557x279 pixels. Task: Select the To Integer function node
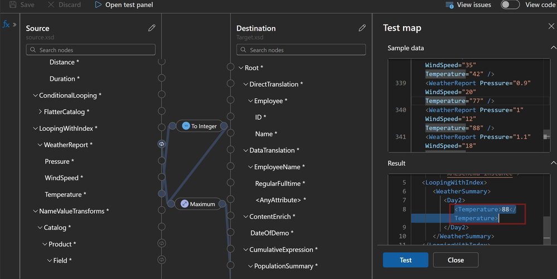pos(199,126)
